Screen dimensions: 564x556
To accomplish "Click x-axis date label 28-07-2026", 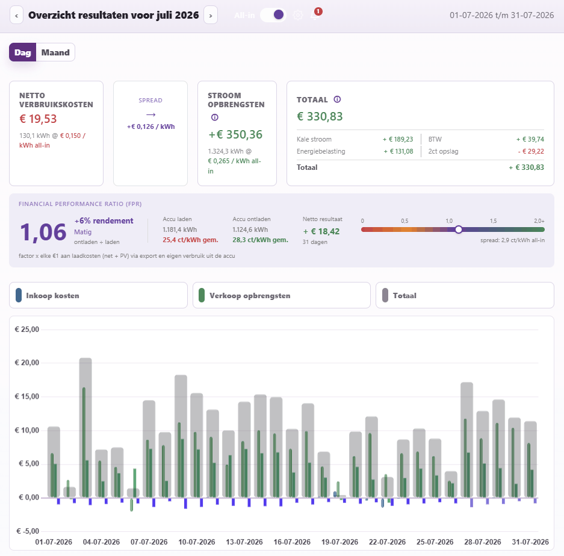I will click(x=483, y=542).
